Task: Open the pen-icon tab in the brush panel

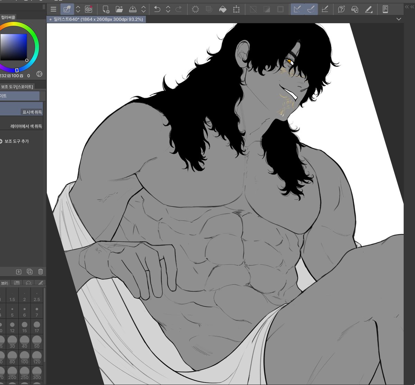Action: 40,283
